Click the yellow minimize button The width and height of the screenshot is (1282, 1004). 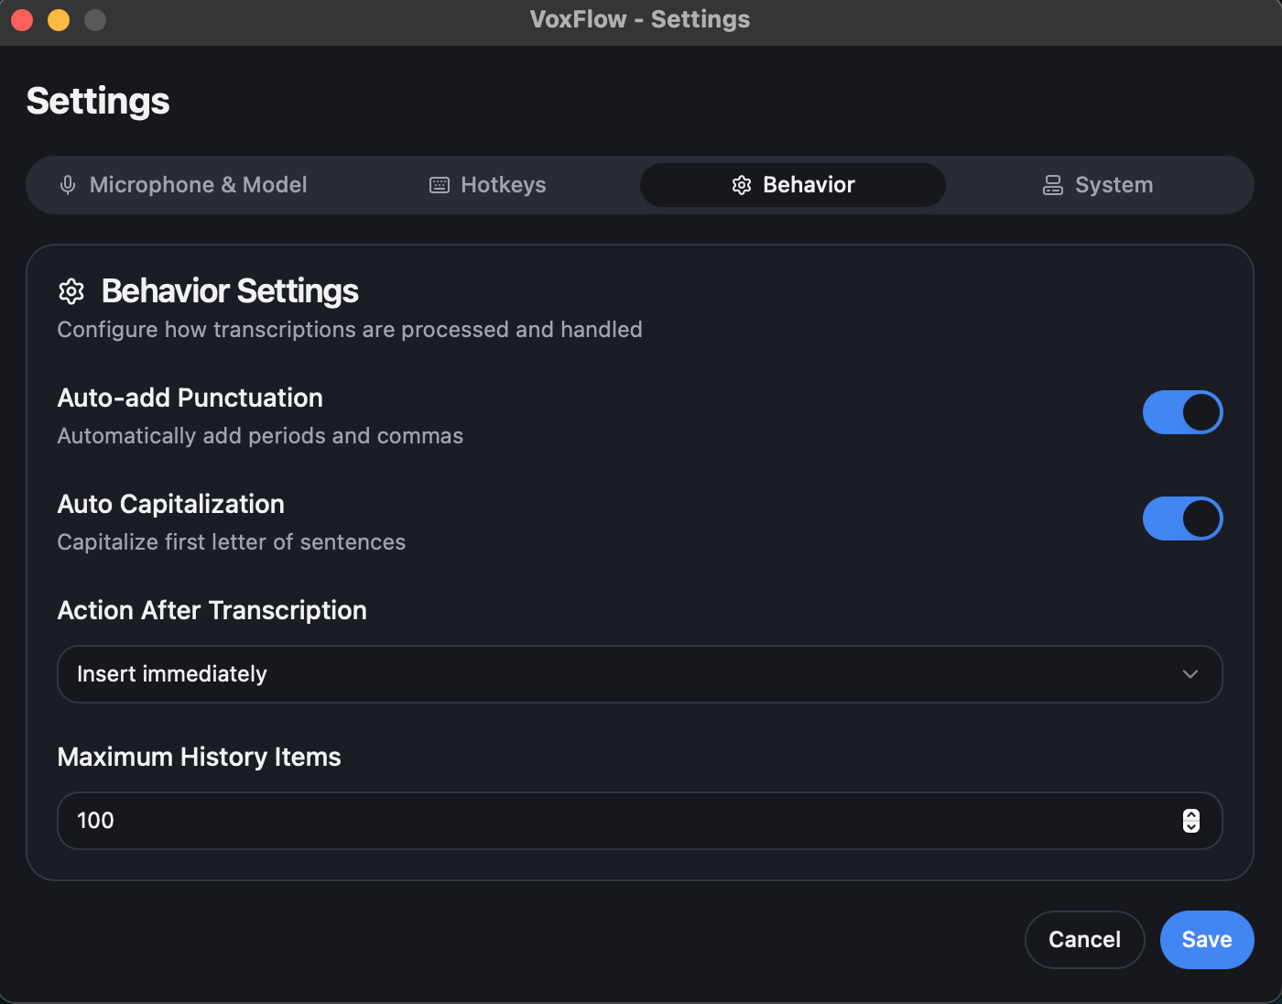point(58,19)
